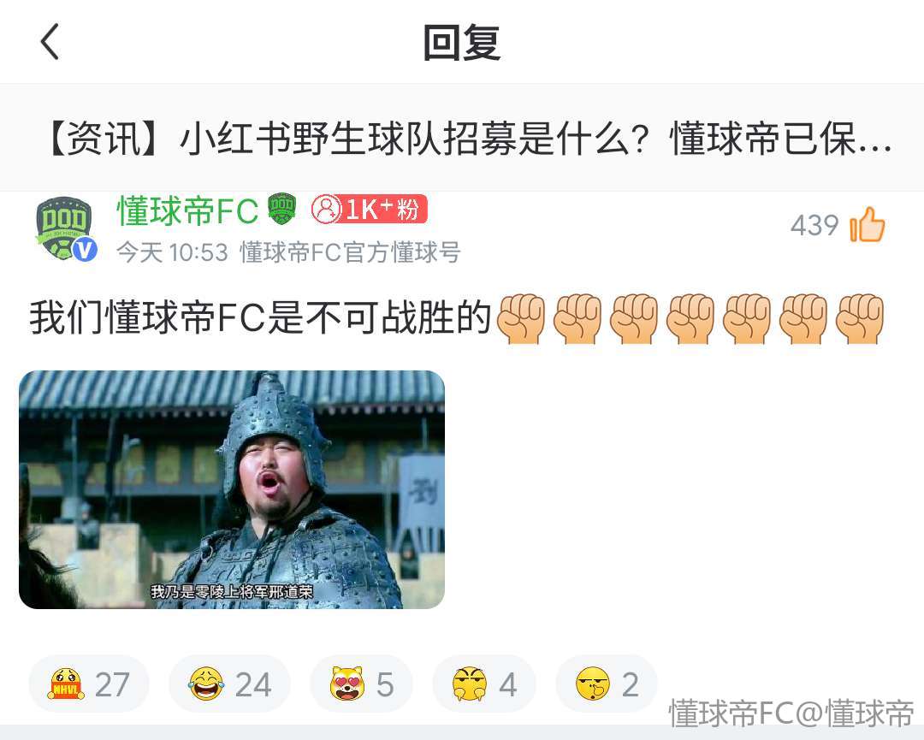Tap the 439 like count
The image size is (924, 740).
click(x=814, y=225)
